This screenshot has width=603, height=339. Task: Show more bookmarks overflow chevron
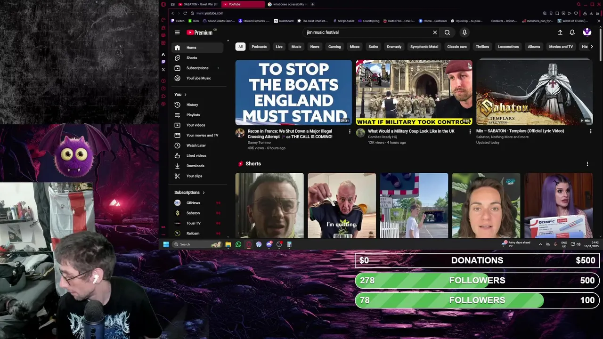pyautogui.click(x=599, y=21)
